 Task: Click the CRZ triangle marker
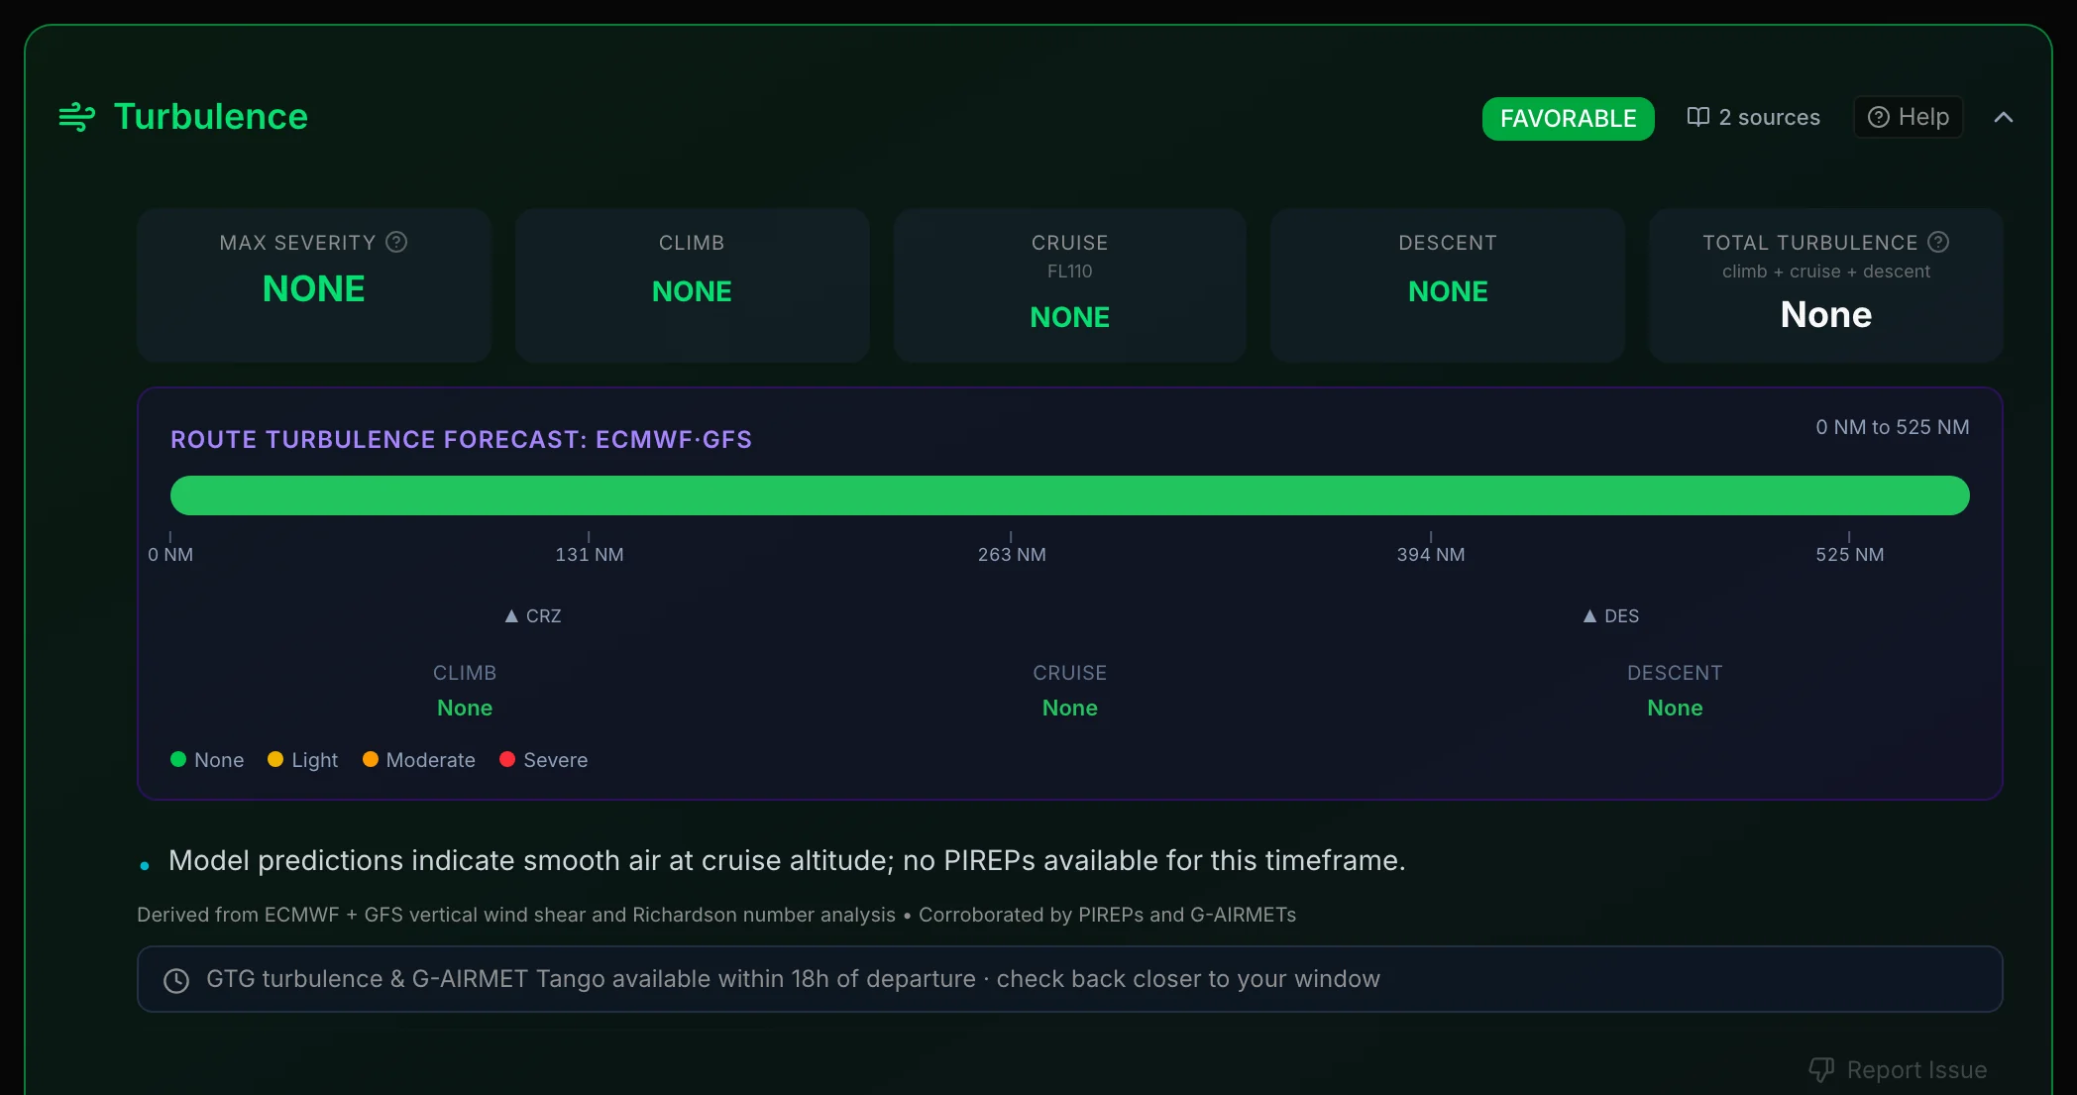tap(511, 616)
